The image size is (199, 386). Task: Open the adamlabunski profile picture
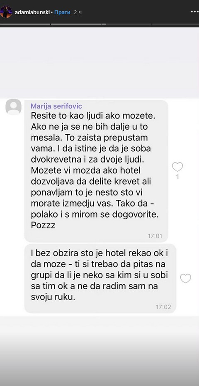click(x=6, y=12)
